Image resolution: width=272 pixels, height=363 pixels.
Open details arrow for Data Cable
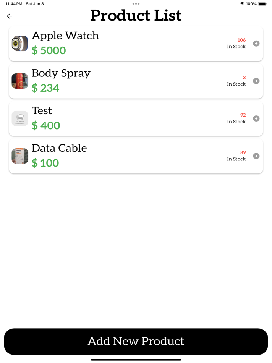(256, 156)
